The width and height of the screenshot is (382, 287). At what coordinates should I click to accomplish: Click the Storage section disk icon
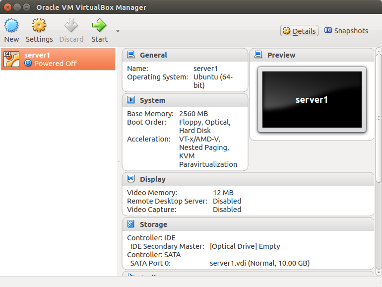(131, 224)
